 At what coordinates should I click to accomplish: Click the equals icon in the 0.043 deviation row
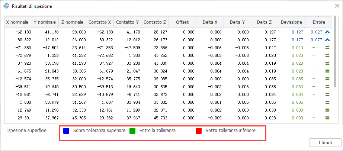327,48
